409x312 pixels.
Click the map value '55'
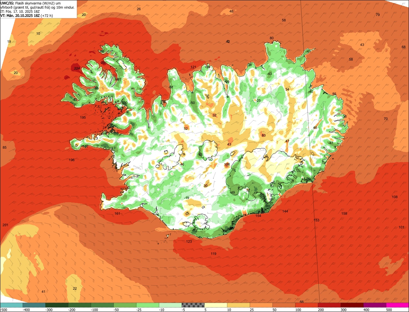click(334, 94)
